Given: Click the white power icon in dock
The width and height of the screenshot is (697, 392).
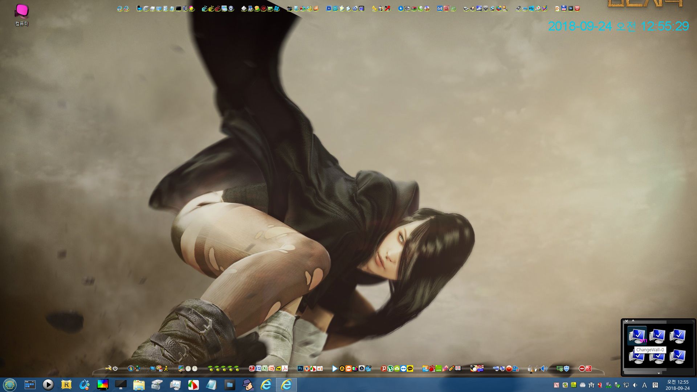Looking at the screenshot, I should (115, 368).
